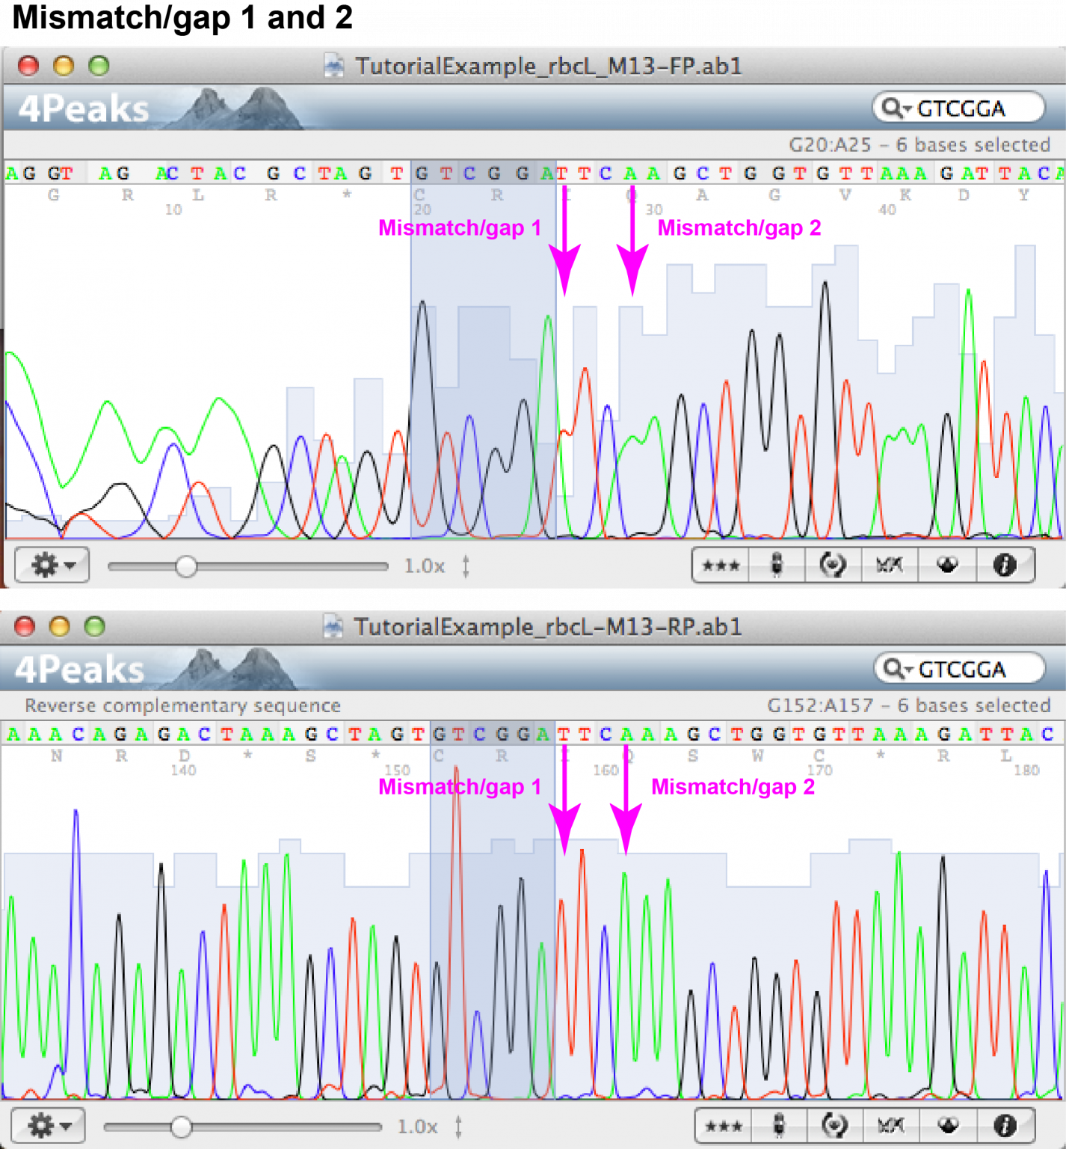1066x1149 pixels.
Task: Click the trim icon in the RP window toolbar
Action: (890, 1125)
